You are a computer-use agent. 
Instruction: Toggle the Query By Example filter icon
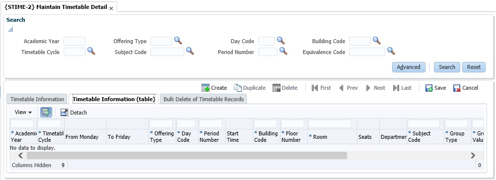tap(46, 112)
